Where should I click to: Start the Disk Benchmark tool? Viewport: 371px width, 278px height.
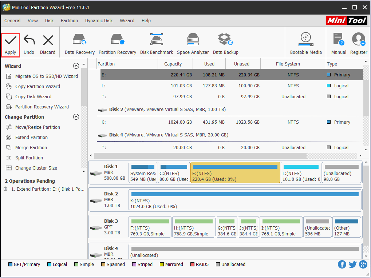tap(157, 44)
